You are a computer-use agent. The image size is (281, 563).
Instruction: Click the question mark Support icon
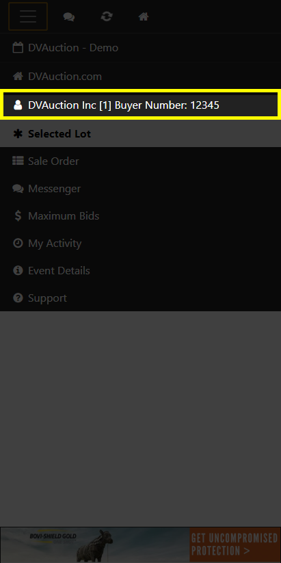(18, 298)
